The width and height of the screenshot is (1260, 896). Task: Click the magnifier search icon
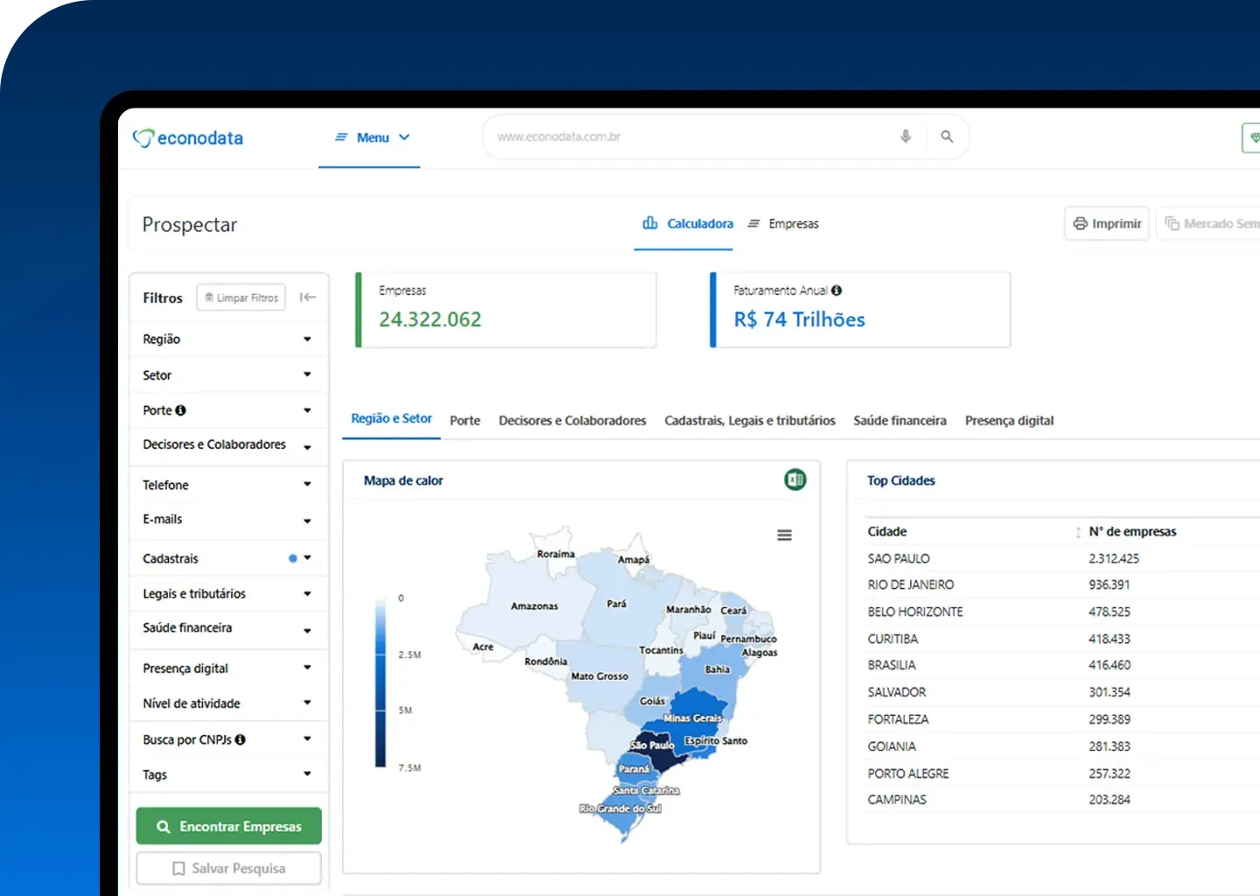(x=947, y=136)
